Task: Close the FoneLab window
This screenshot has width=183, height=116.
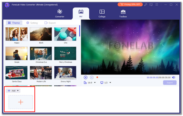Action: 177,5
